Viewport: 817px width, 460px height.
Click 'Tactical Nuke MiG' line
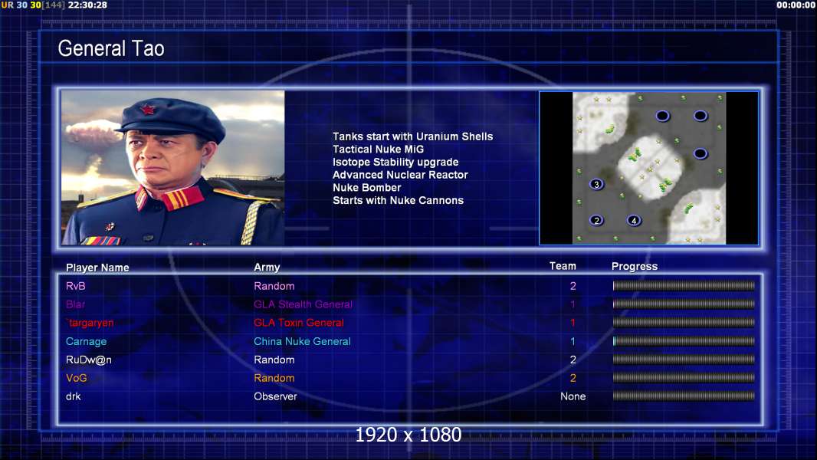379,149
